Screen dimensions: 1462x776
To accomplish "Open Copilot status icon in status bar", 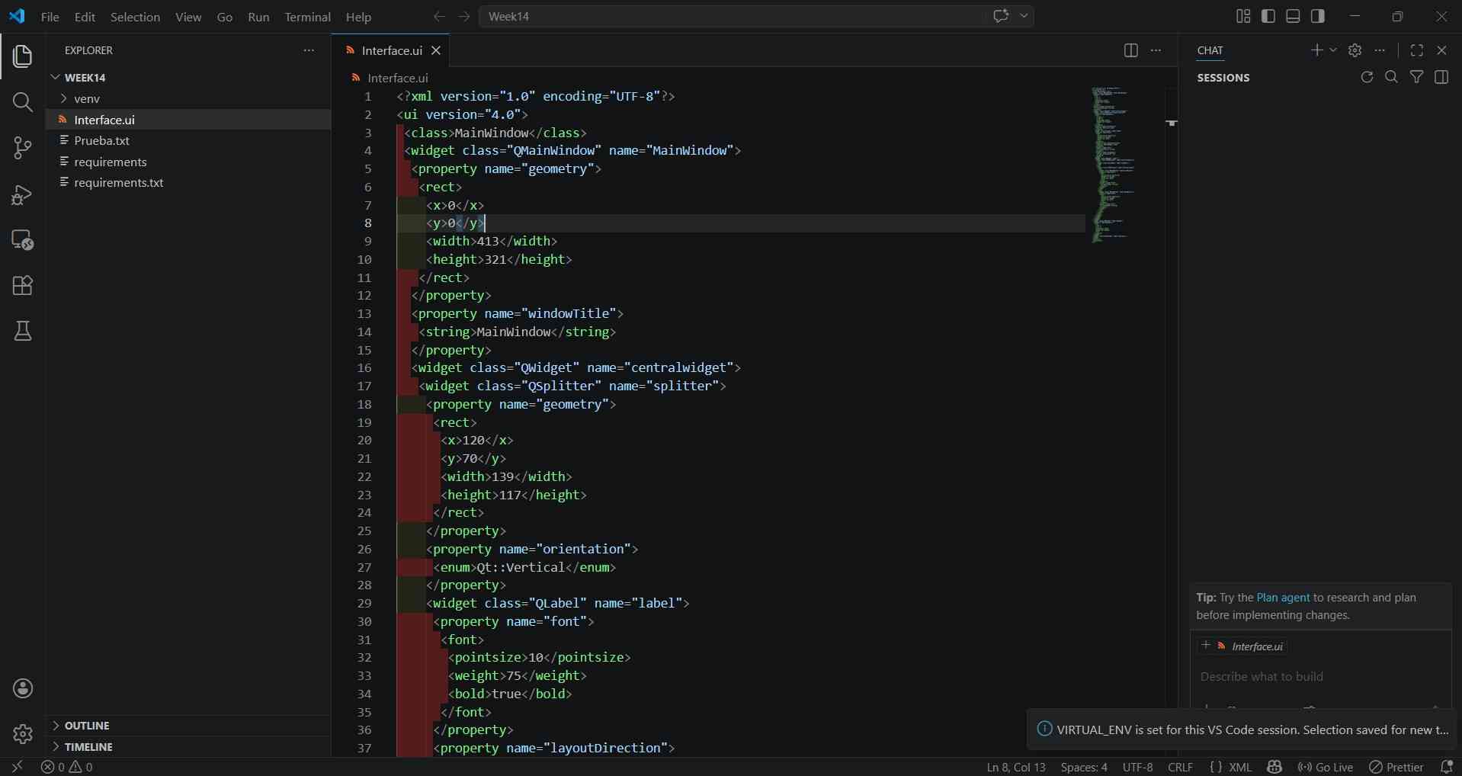I will 1274,767.
